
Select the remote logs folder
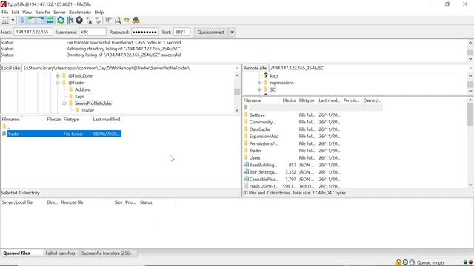[x=274, y=75]
